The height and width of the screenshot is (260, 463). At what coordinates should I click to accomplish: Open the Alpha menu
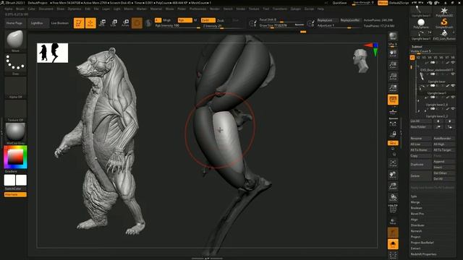[x=9, y=9]
